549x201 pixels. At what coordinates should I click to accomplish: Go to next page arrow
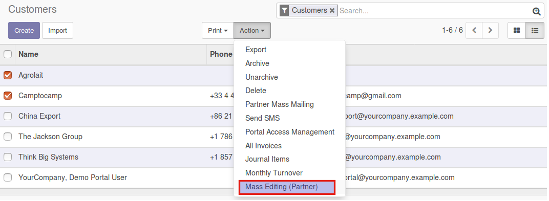[490, 30]
